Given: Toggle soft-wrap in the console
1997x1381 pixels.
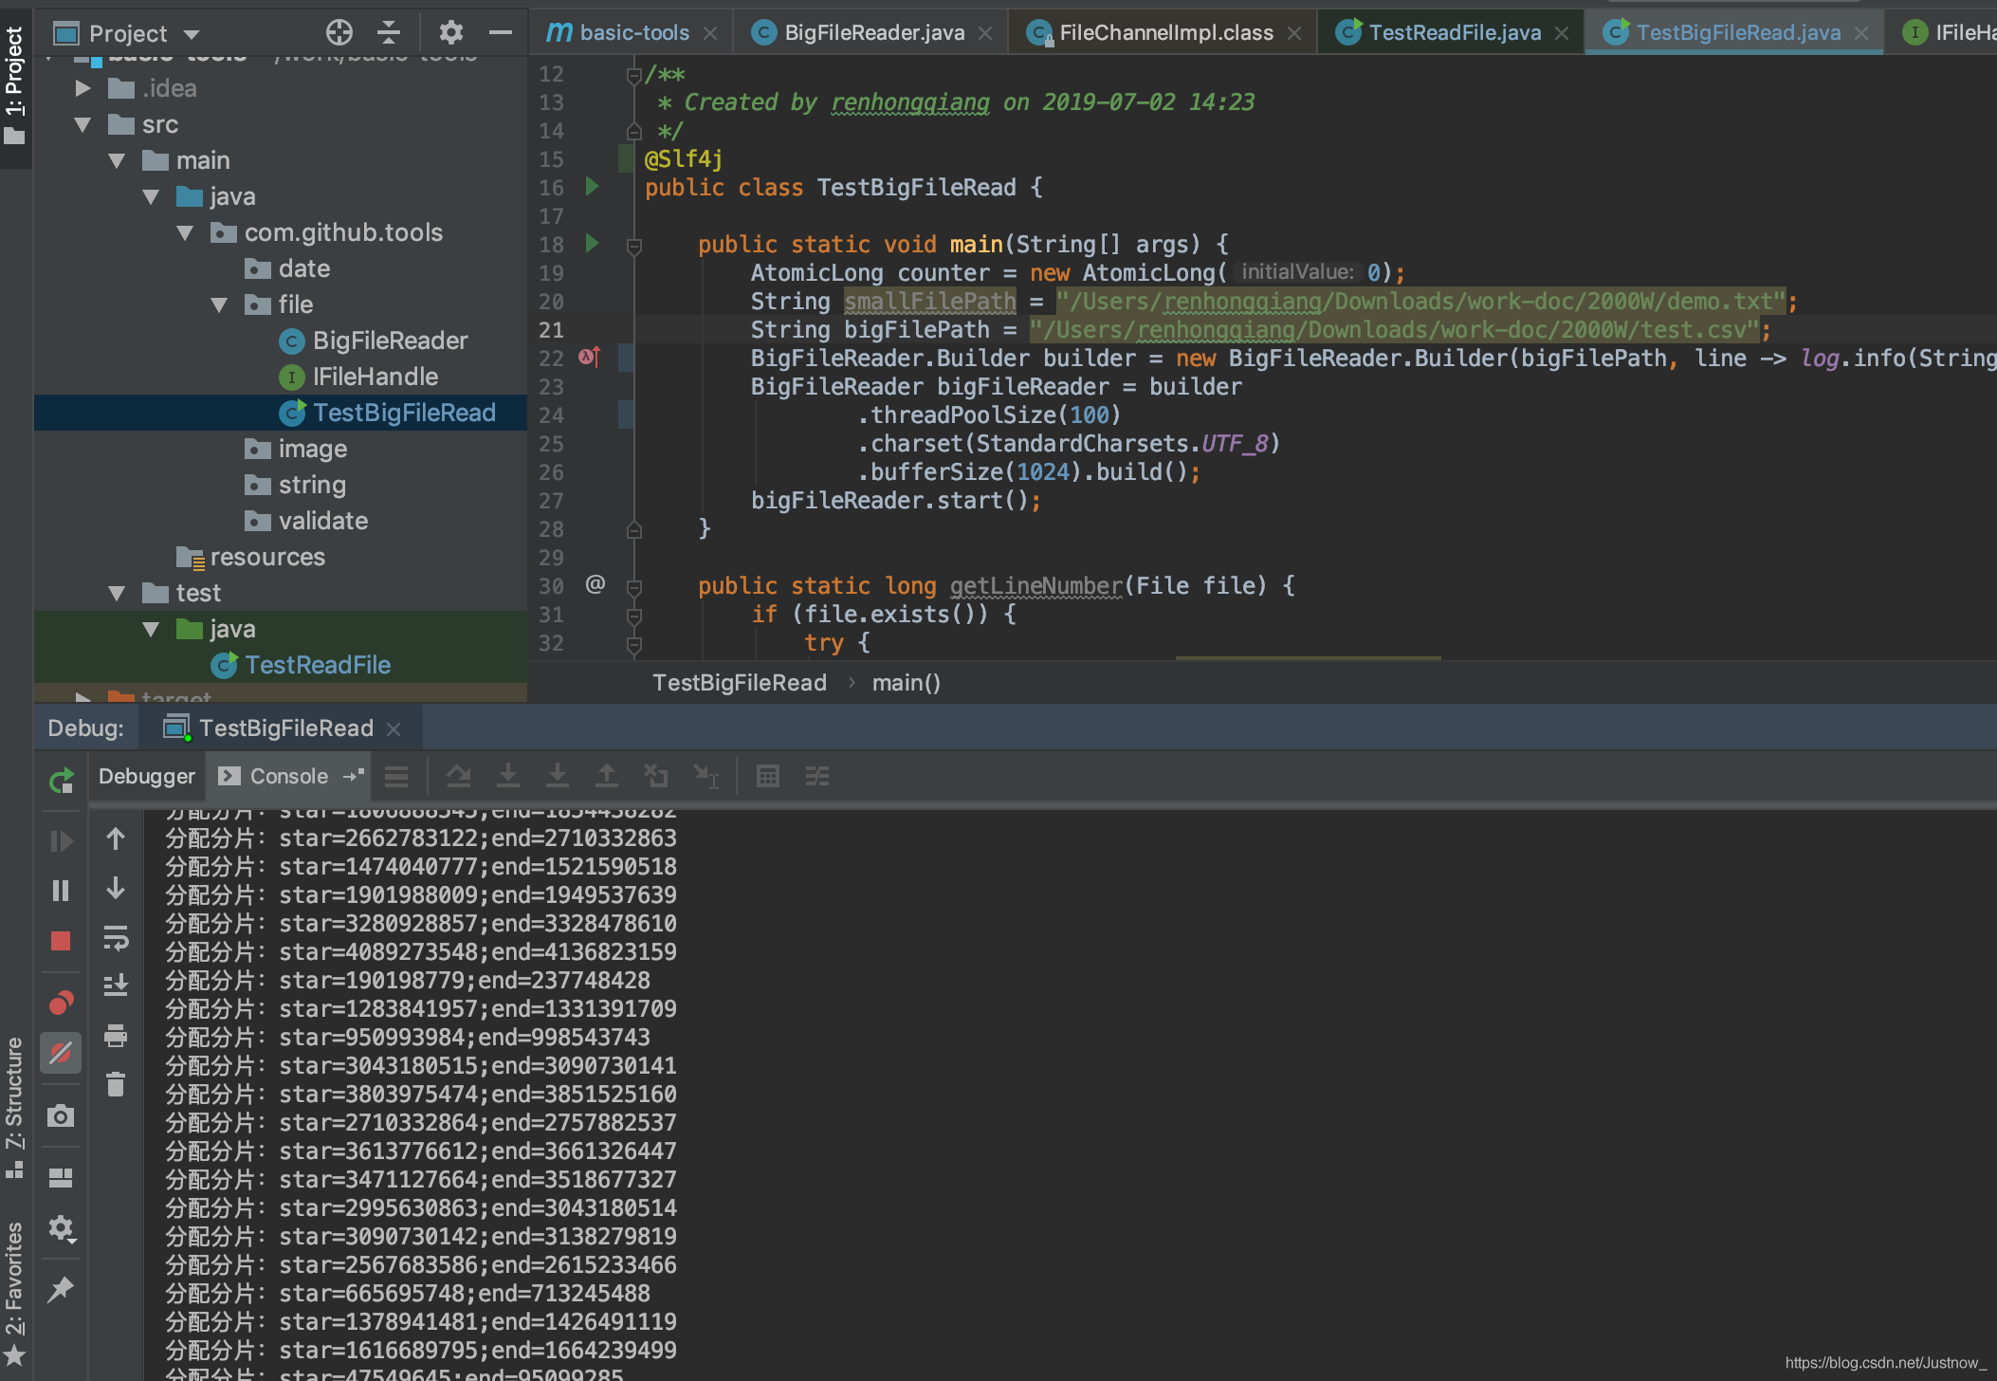Looking at the screenshot, I should pos(116,938).
